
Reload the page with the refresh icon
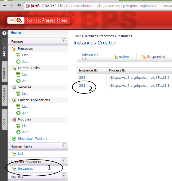coord(19,5)
